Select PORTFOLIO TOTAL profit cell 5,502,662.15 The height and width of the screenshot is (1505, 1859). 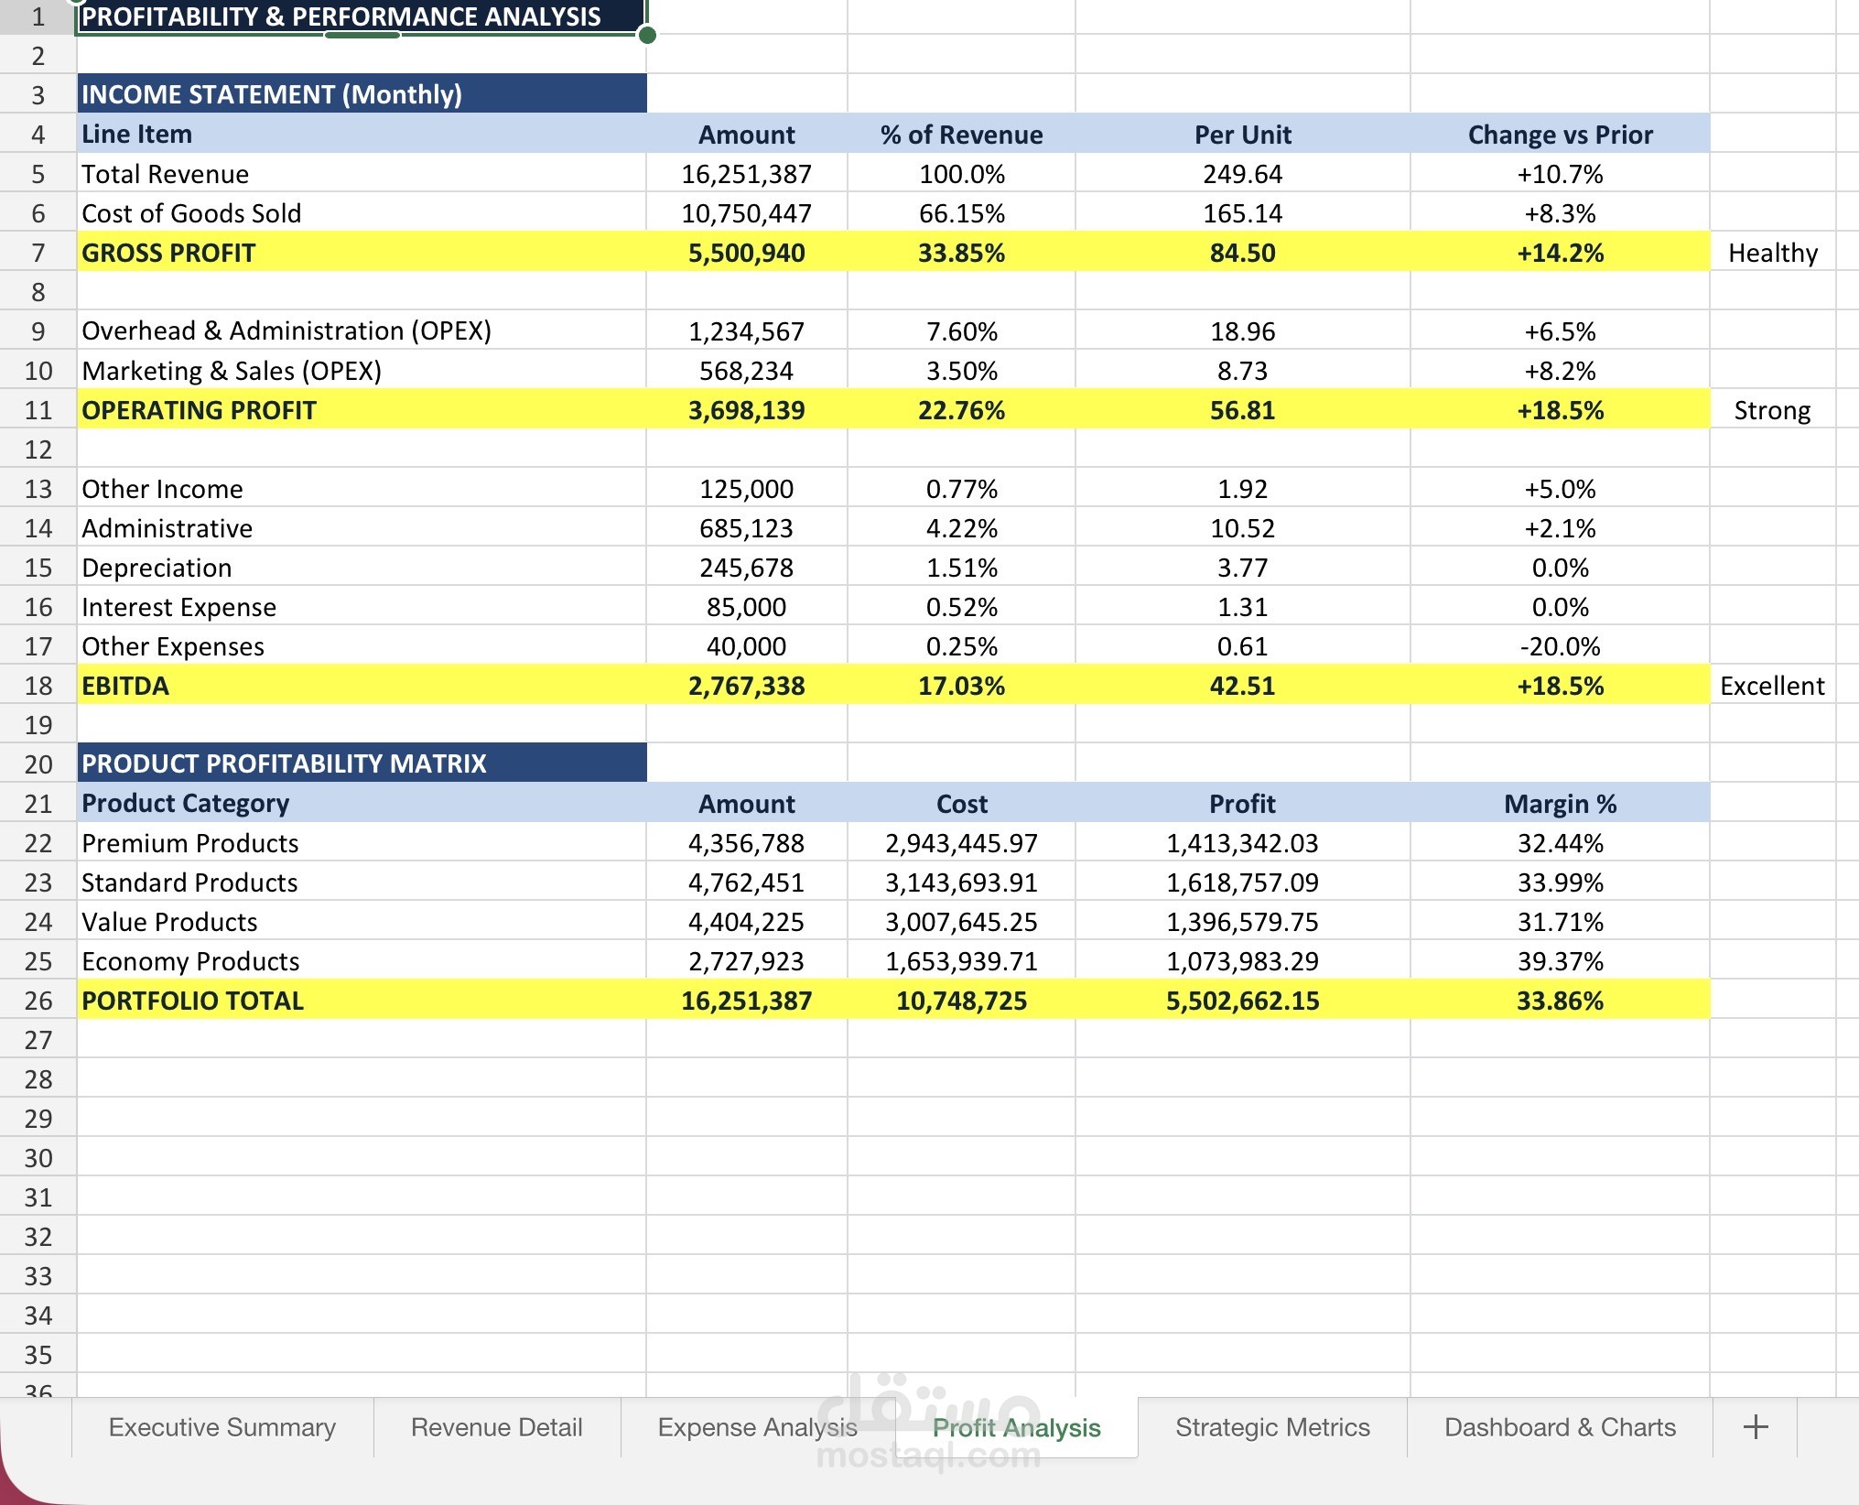click(x=1242, y=1001)
